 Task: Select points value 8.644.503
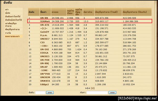[57, 39]
